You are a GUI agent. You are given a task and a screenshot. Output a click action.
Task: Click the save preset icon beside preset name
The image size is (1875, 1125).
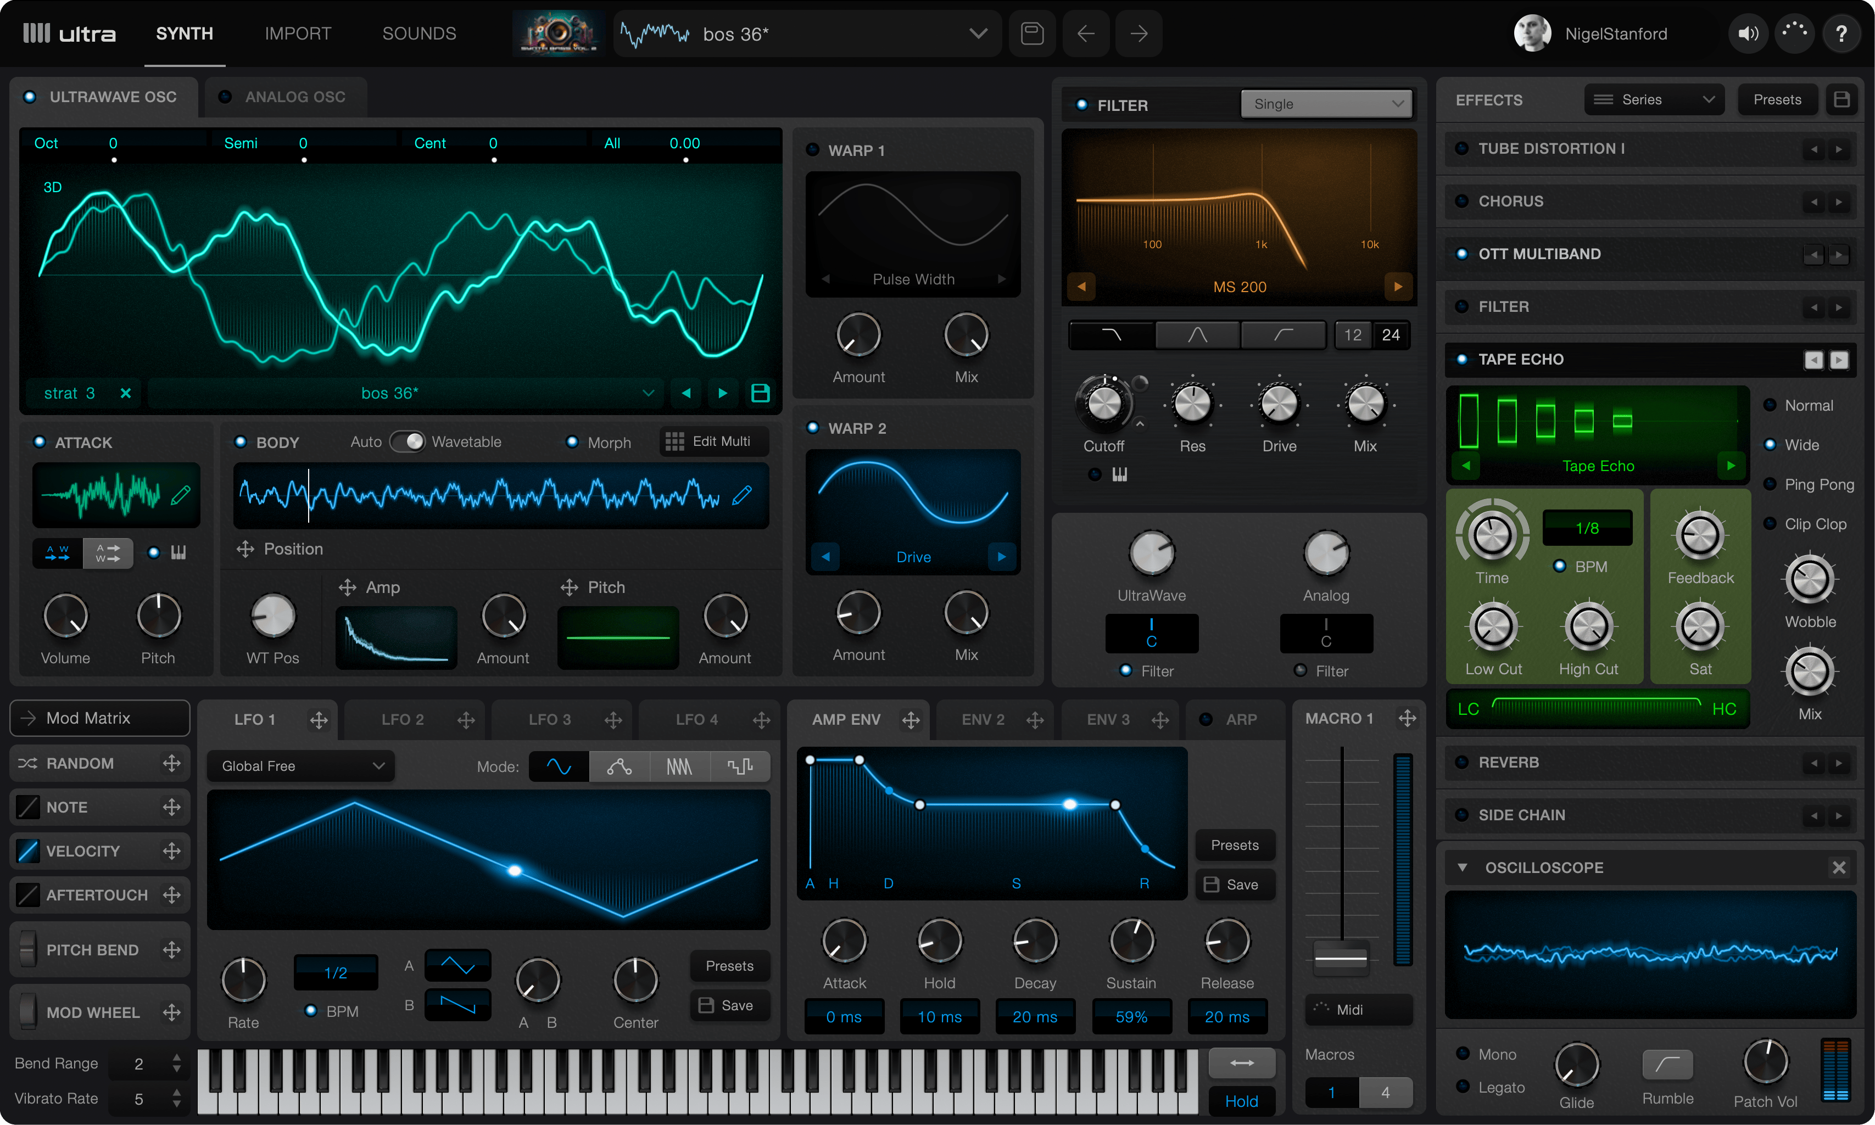click(x=1032, y=33)
